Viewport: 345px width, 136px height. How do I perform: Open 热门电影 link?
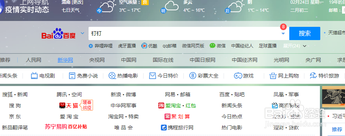click(x=232, y=128)
